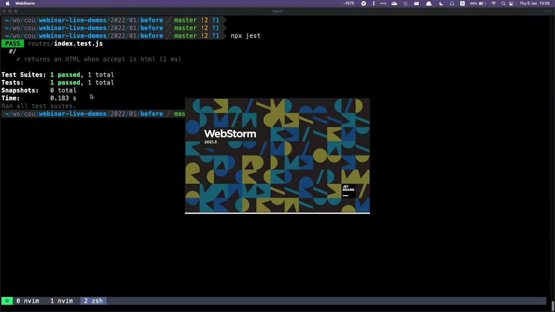
Task: Click the date and time clock
Action: coord(535,3)
